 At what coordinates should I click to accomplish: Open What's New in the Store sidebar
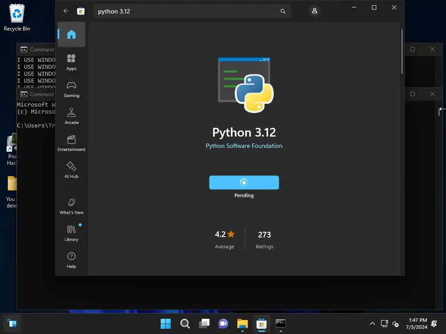71,206
